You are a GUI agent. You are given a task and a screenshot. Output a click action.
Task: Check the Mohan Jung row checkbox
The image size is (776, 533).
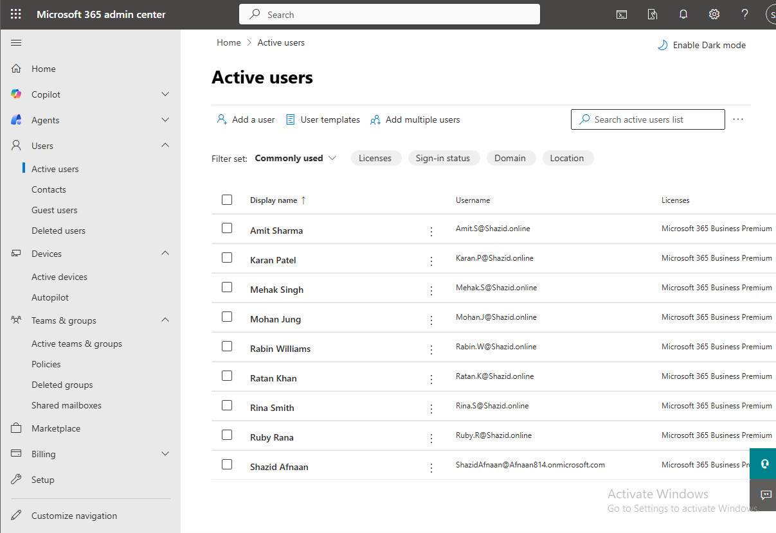pyautogui.click(x=227, y=317)
